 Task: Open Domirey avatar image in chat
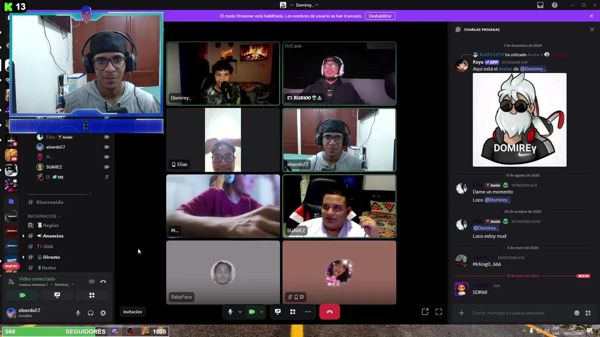point(519,120)
